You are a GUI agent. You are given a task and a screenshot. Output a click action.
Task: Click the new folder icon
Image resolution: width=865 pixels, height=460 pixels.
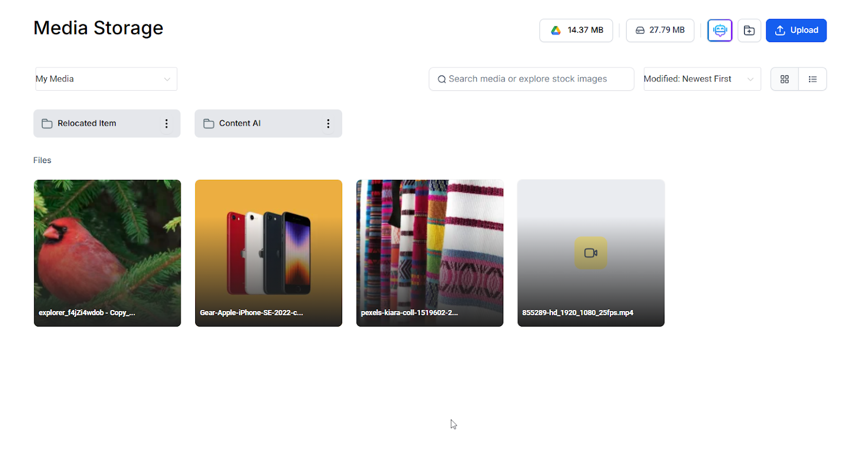point(749,30)
